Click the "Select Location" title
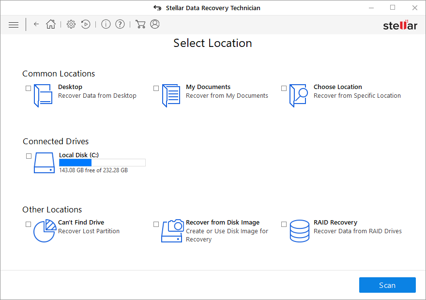 click(213, 43)
